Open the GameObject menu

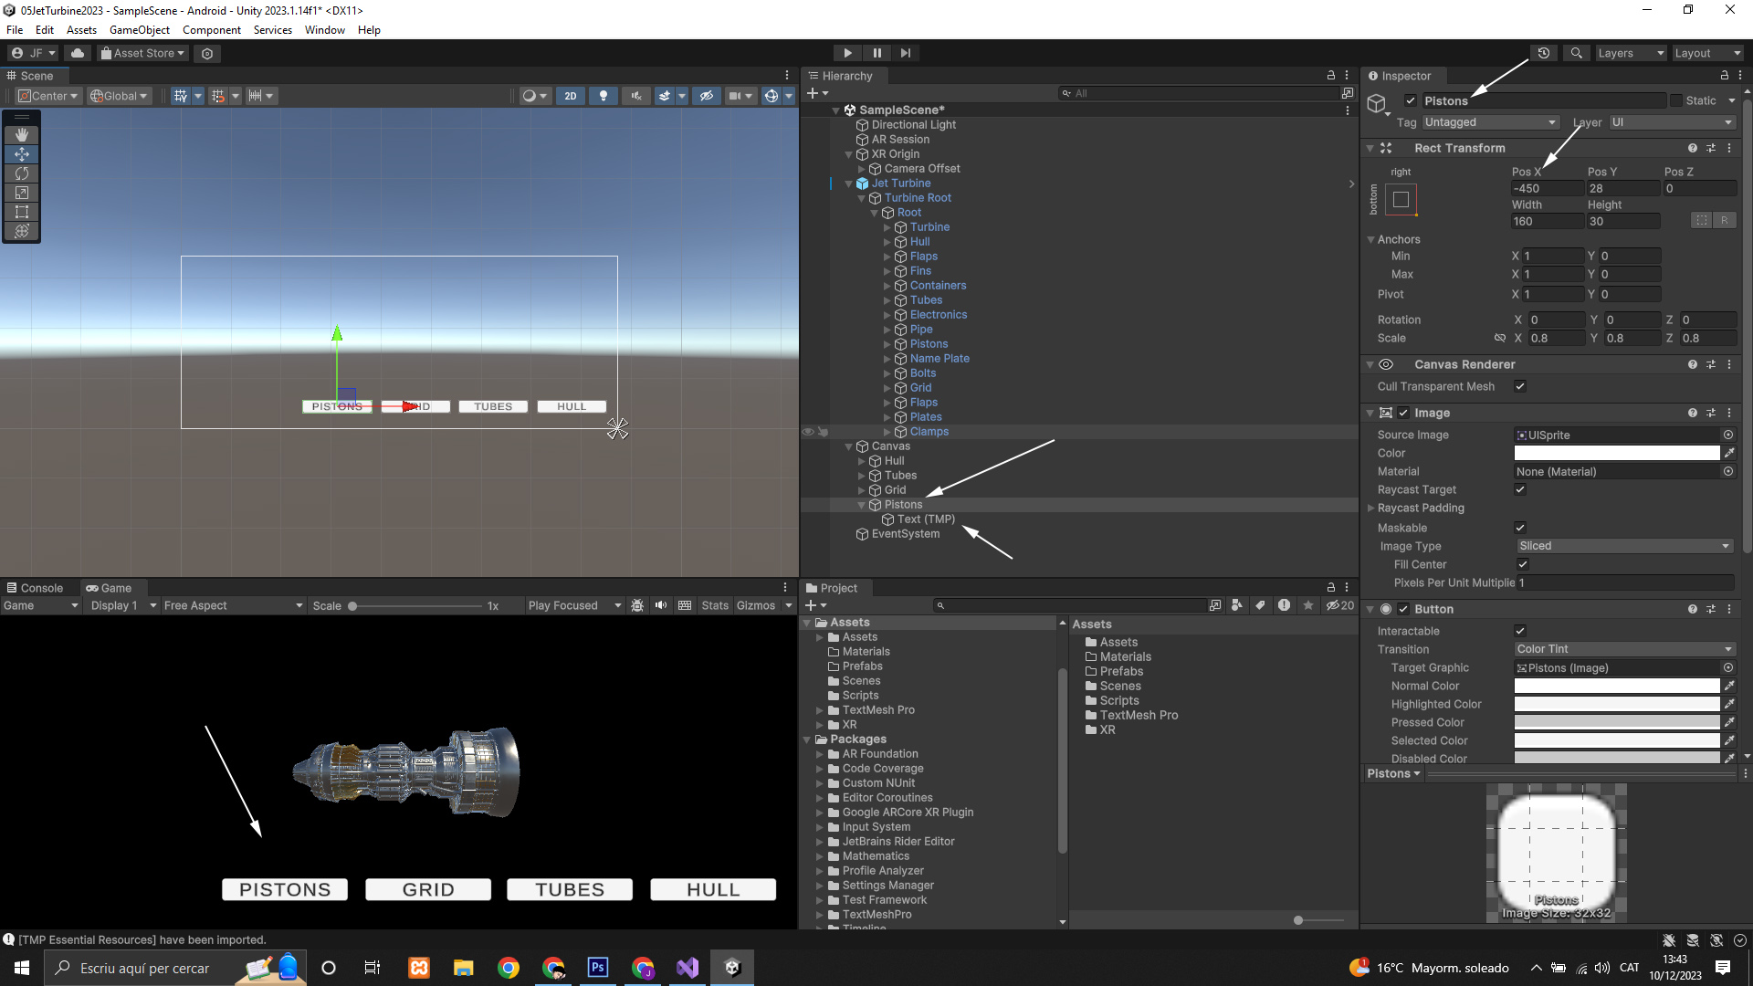(x=139, y=30)
